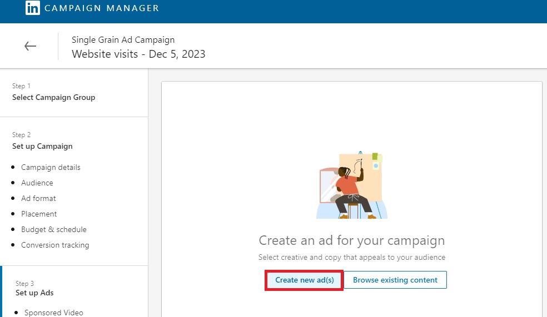Open Step 2 Set up Campaign

pyautogui.click(x=42, y=141)
